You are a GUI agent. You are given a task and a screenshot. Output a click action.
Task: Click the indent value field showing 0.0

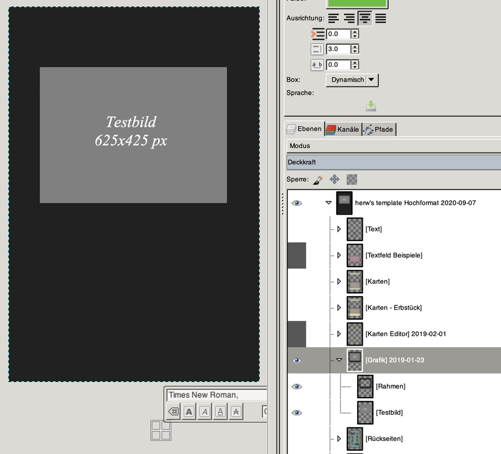click(x=338, y=34)
